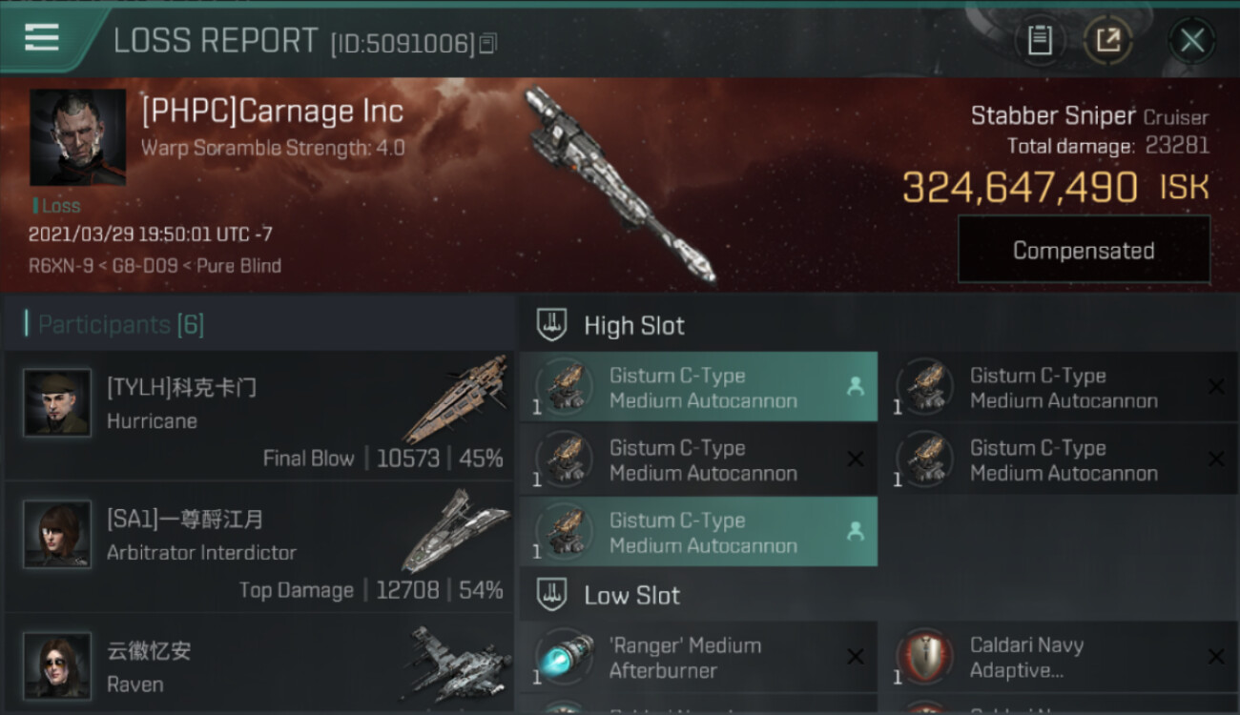The width and height of the screenshot is (1240, 715).
Task: Share the loss report externally
Action: click(x=1107, y=41)
